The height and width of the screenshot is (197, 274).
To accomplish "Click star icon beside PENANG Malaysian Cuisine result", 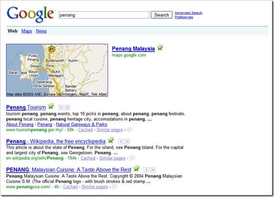I will 136,168.
